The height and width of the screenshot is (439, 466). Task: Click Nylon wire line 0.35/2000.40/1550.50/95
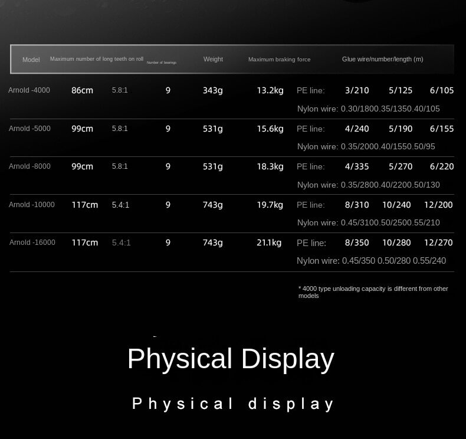(366, 146)
